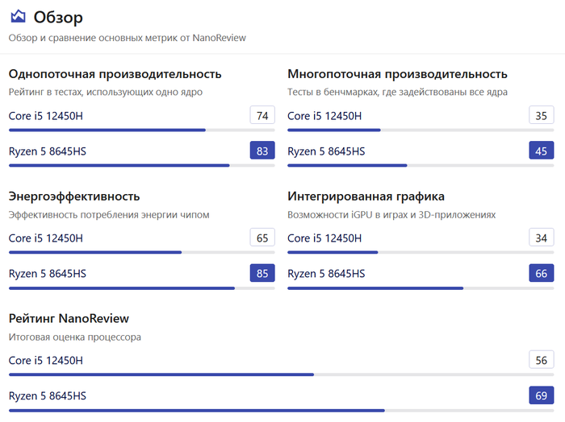Click Core i5 12450H label under Интегрированная графика

tap(324, 238)
